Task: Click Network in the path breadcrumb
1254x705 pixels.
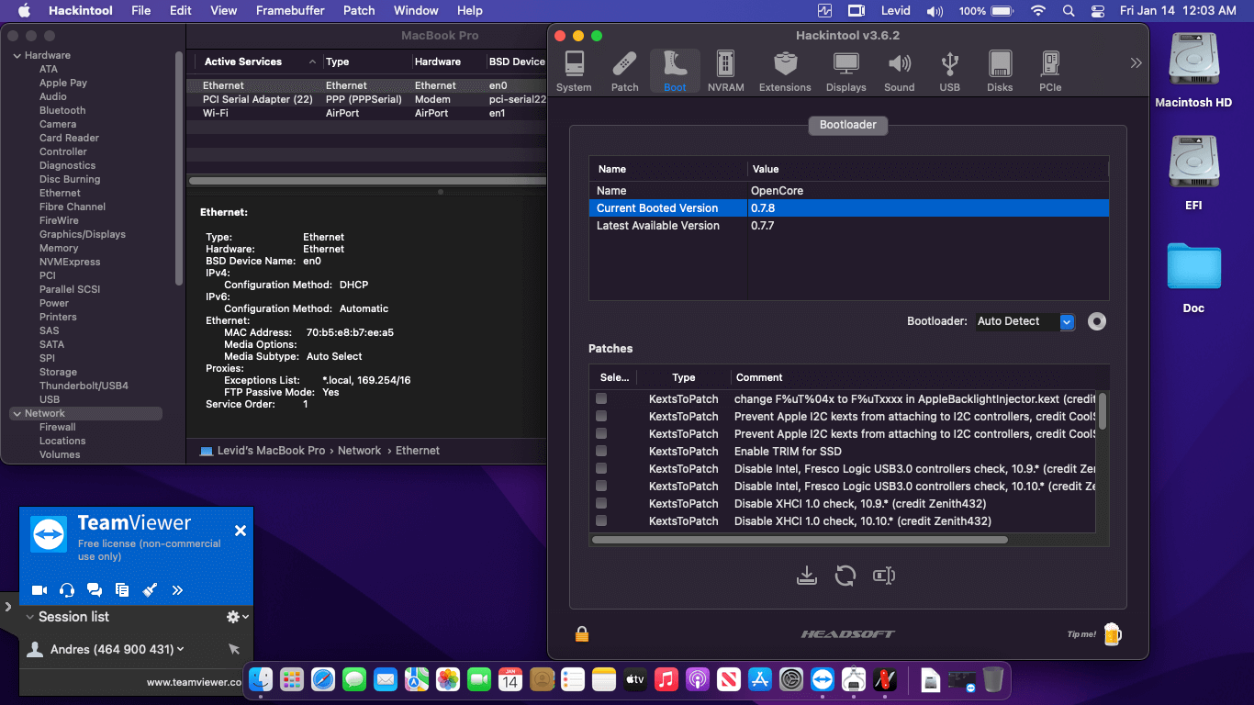Action: [359, 451]
